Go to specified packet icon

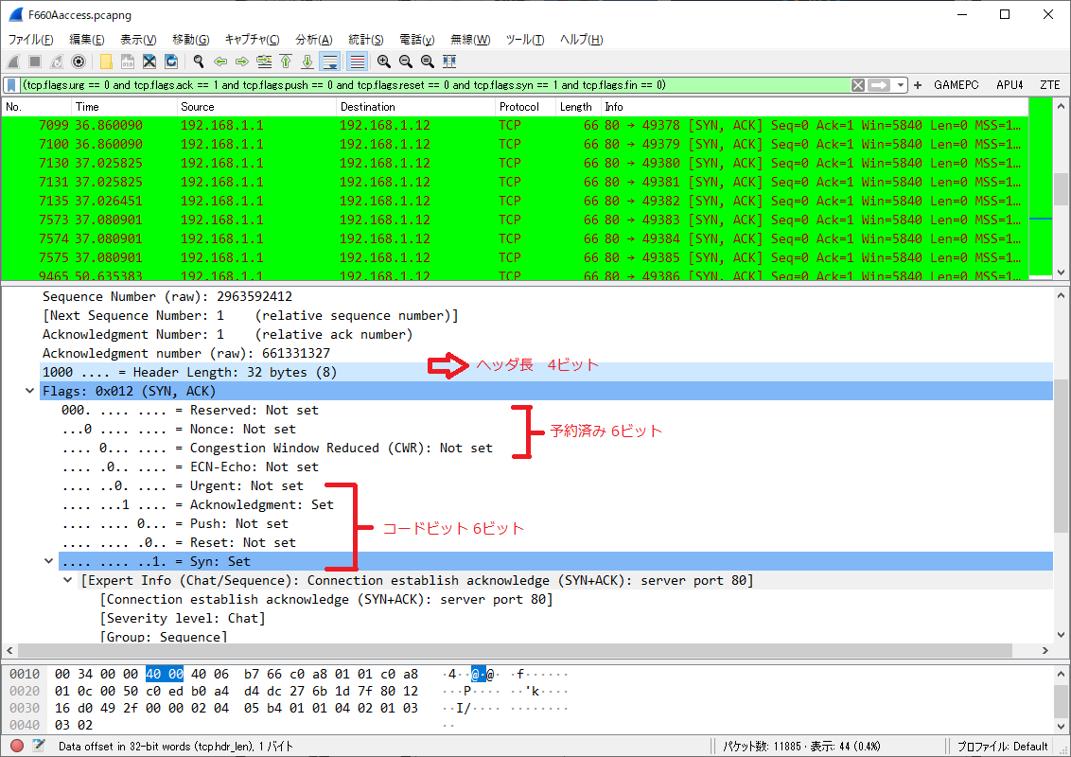click(264, 62)
